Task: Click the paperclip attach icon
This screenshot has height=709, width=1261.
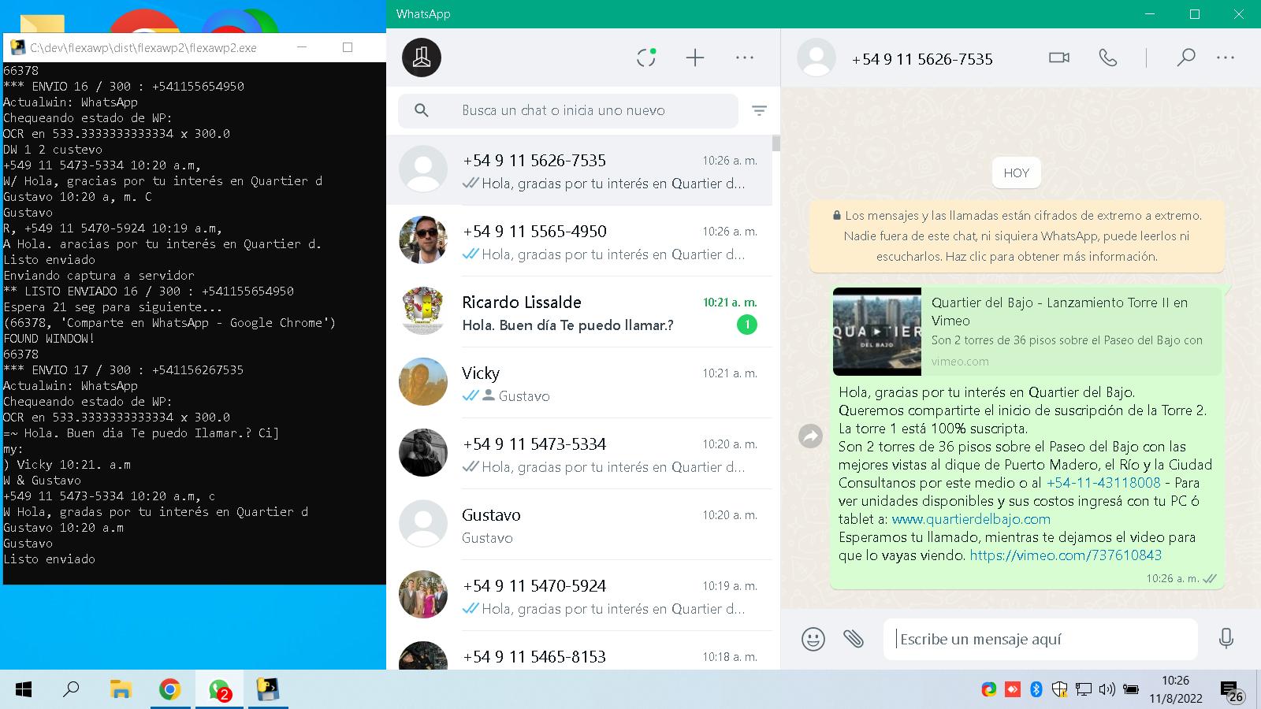Action: [854, 639]
